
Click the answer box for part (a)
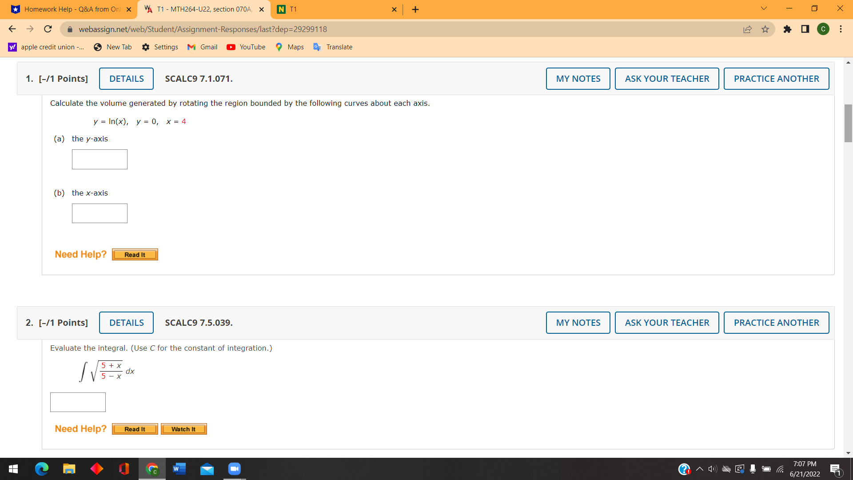pos(99,159)
